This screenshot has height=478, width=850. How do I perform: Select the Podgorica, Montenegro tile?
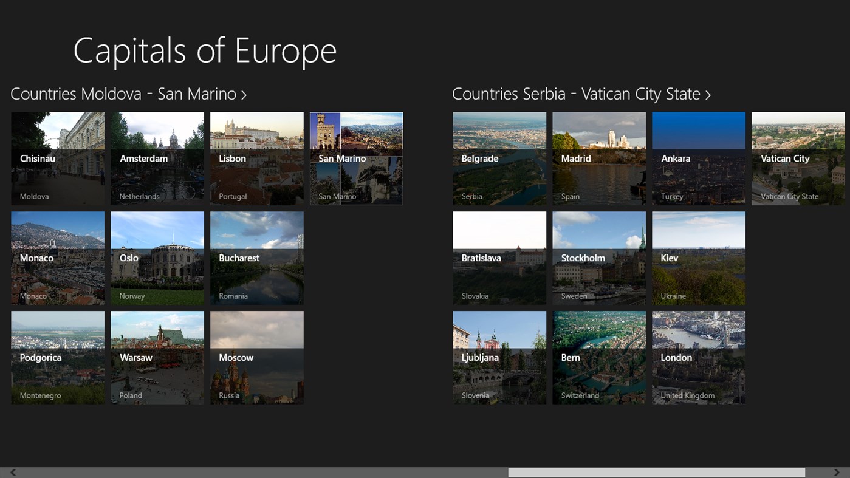point(57,357)
